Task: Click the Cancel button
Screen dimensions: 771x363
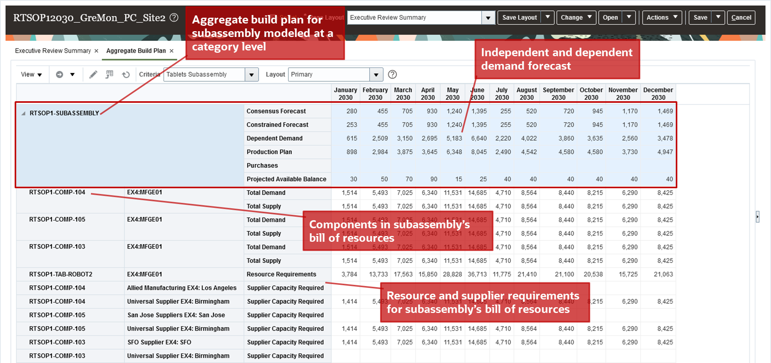Action: (741, 17)
